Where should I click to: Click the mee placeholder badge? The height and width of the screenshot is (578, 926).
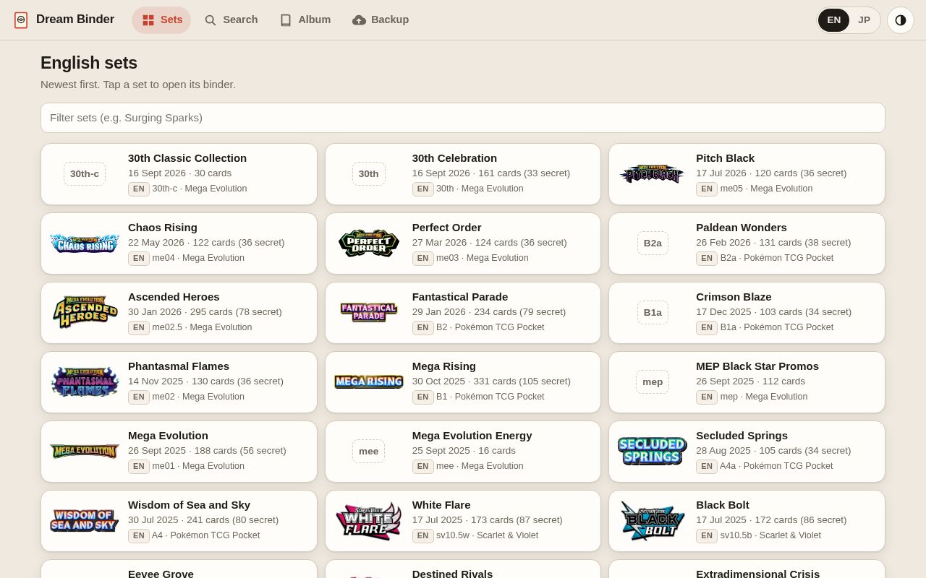click(369, 452)
